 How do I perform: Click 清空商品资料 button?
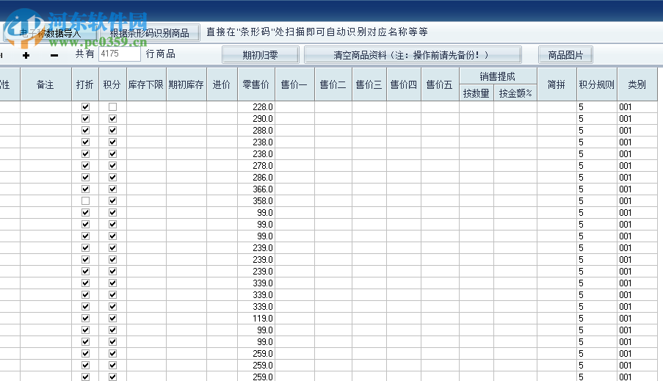coord(413,55)
